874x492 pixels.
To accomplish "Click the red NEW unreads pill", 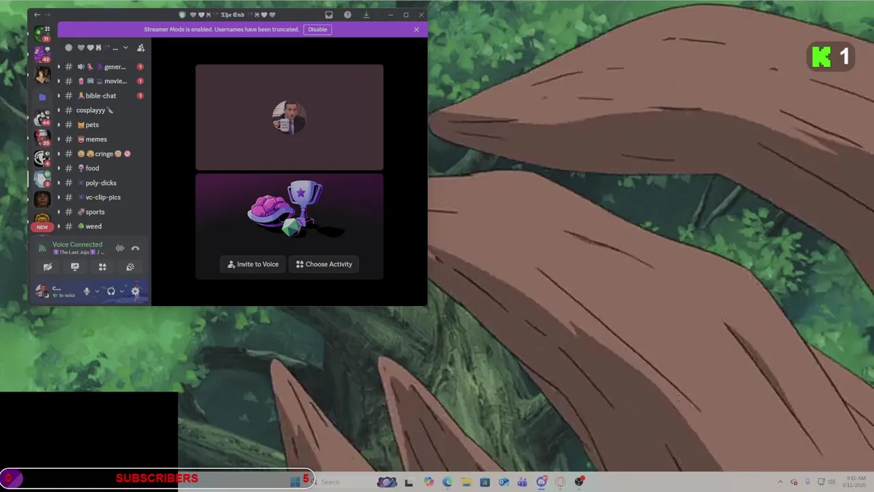I will pos(42,227).
